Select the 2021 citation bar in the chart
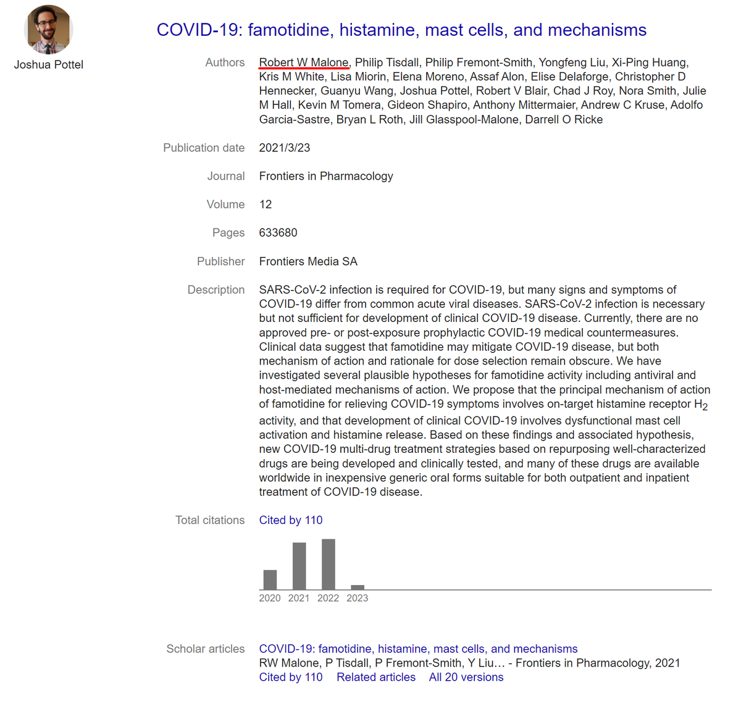This screenshot has width=741, height=708. click(299, 565)
